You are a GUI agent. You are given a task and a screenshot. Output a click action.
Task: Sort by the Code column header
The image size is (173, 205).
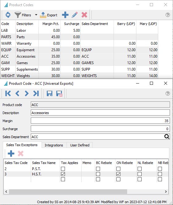point(8,24)
